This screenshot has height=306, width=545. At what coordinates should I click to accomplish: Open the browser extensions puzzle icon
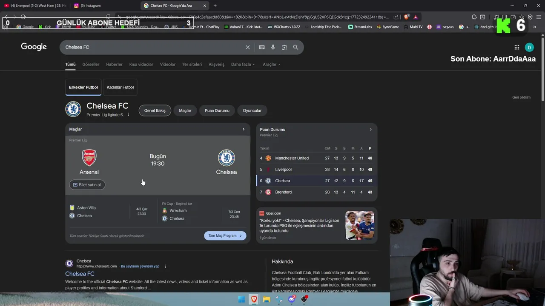point(474,17)
